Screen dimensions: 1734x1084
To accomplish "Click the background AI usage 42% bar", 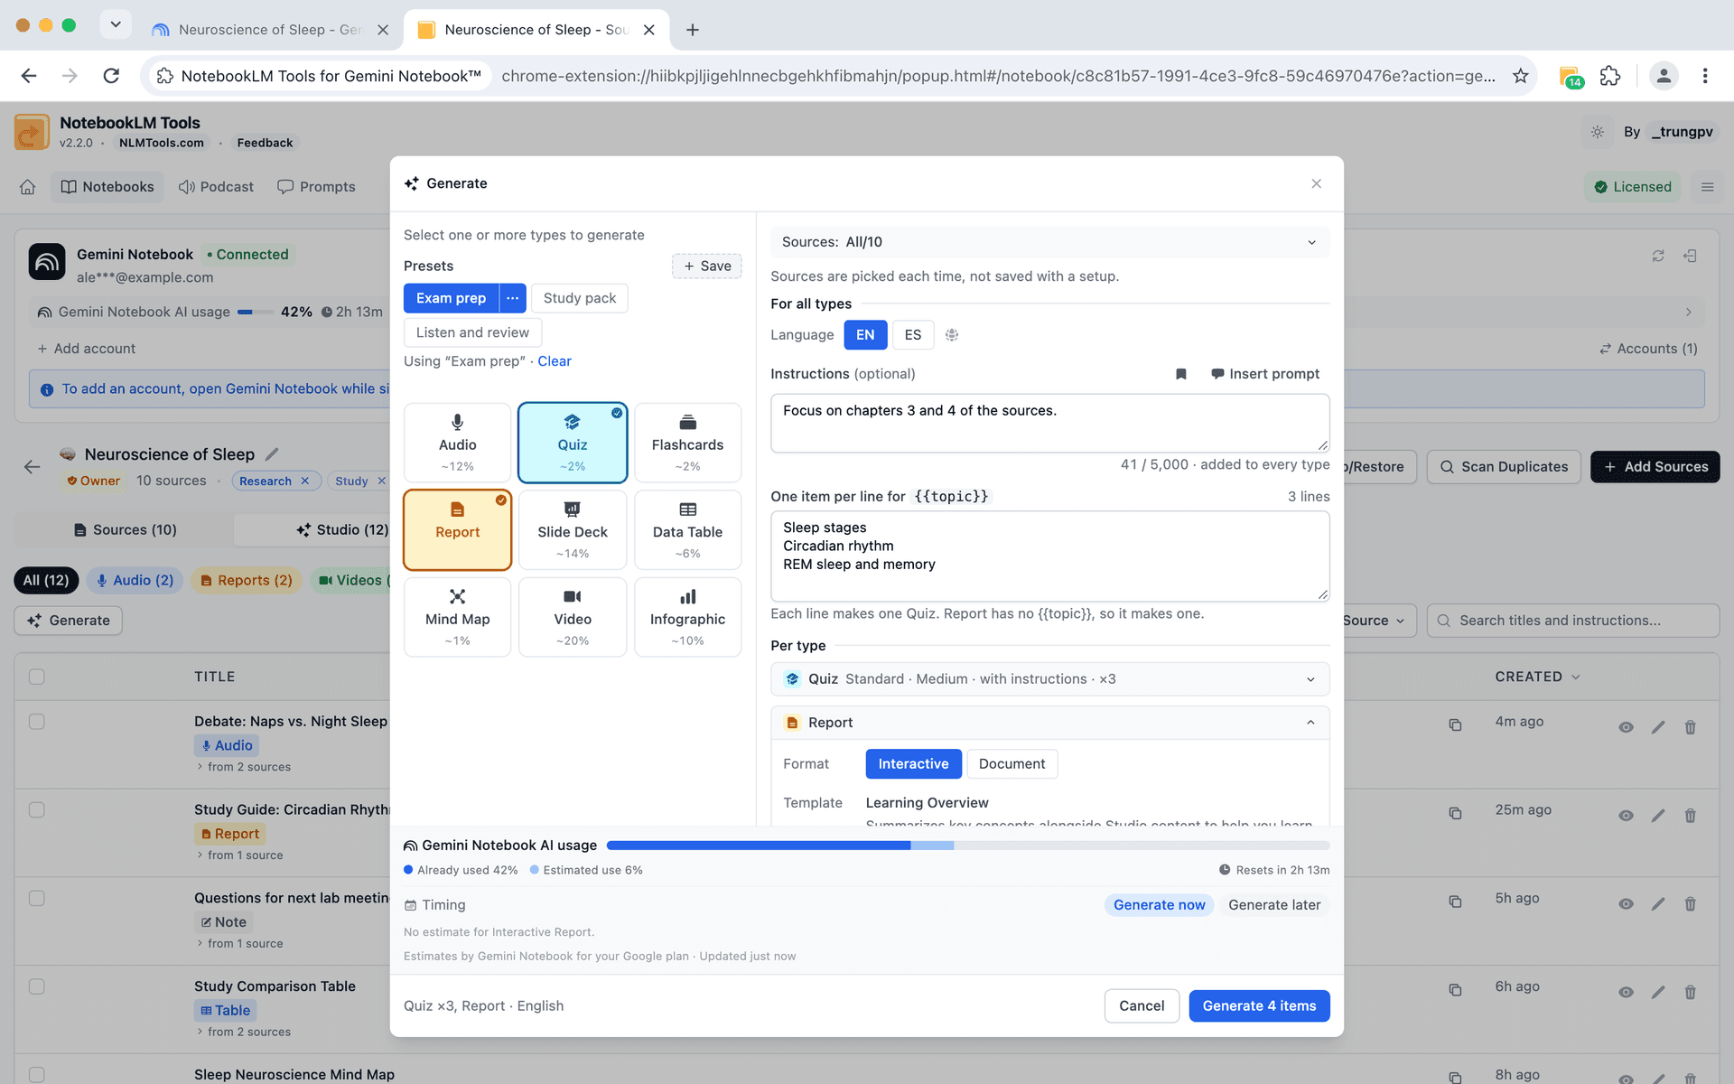I will (256, 313).
